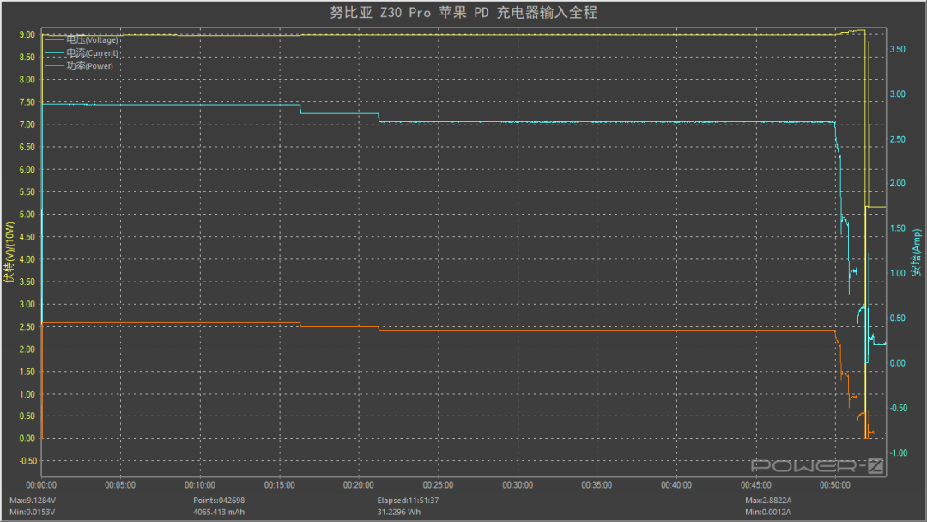Click the Points:042698 readout
The image size is (927, 522).
click(219, 501)
